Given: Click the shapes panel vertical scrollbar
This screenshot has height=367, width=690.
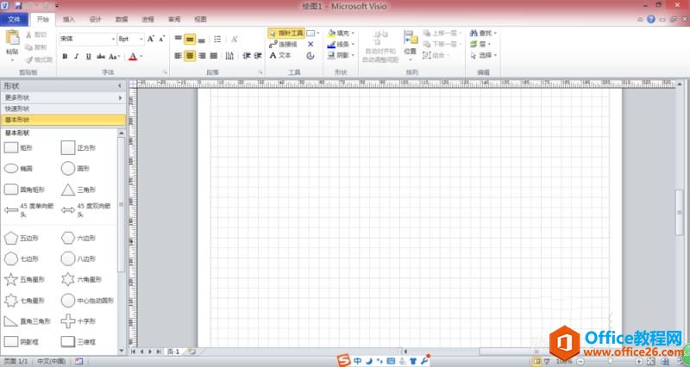Looking at the screenshot, I should click(x=121, y=204).
